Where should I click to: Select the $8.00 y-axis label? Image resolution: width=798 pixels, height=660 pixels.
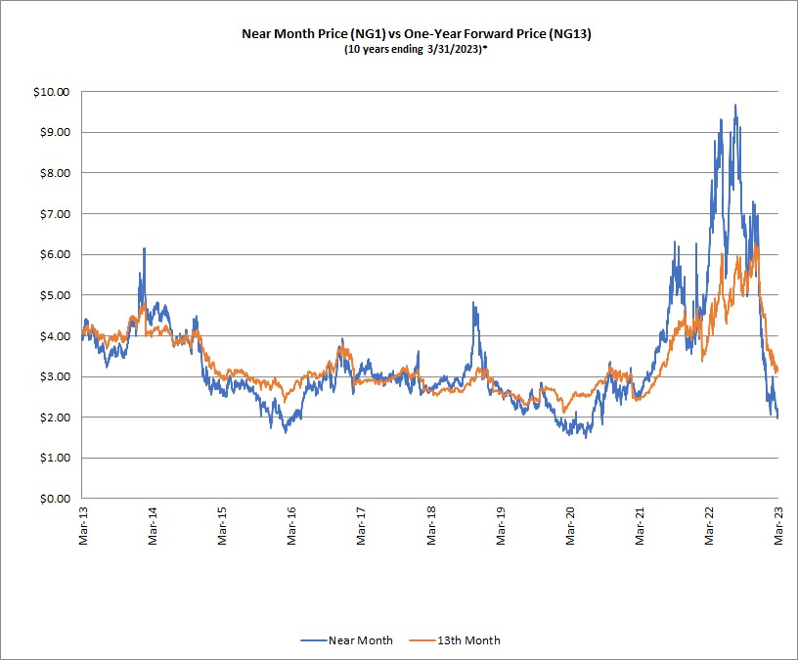pyautogui.click(x=54, y=173)
